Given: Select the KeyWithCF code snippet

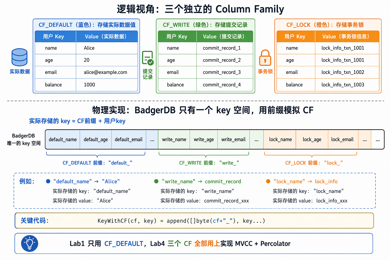Looking at the screenshot, I should pyautogui.click(x=181, y=221).
